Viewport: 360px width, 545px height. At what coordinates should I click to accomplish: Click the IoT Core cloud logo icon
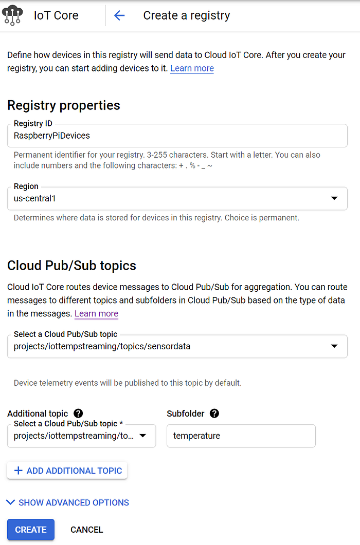12,15
